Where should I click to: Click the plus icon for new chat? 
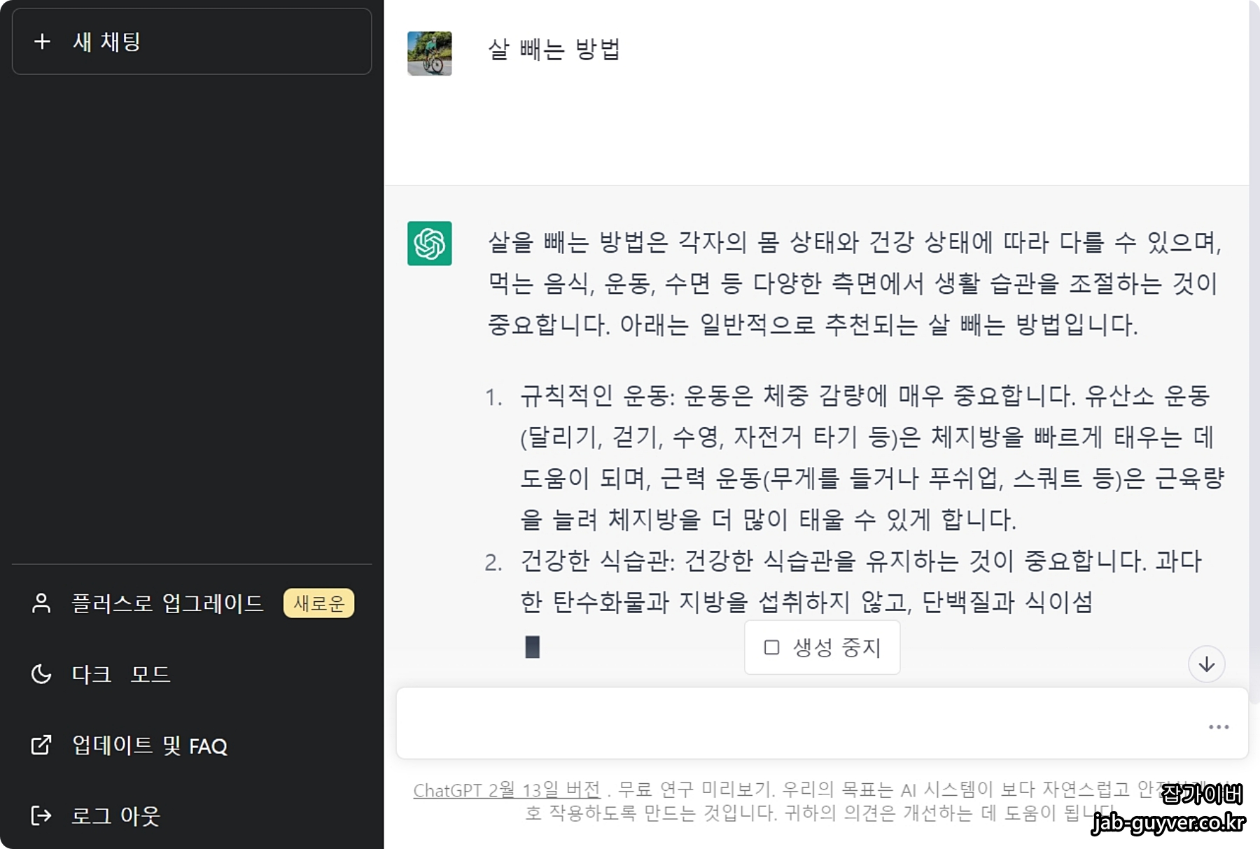(42, 41)
